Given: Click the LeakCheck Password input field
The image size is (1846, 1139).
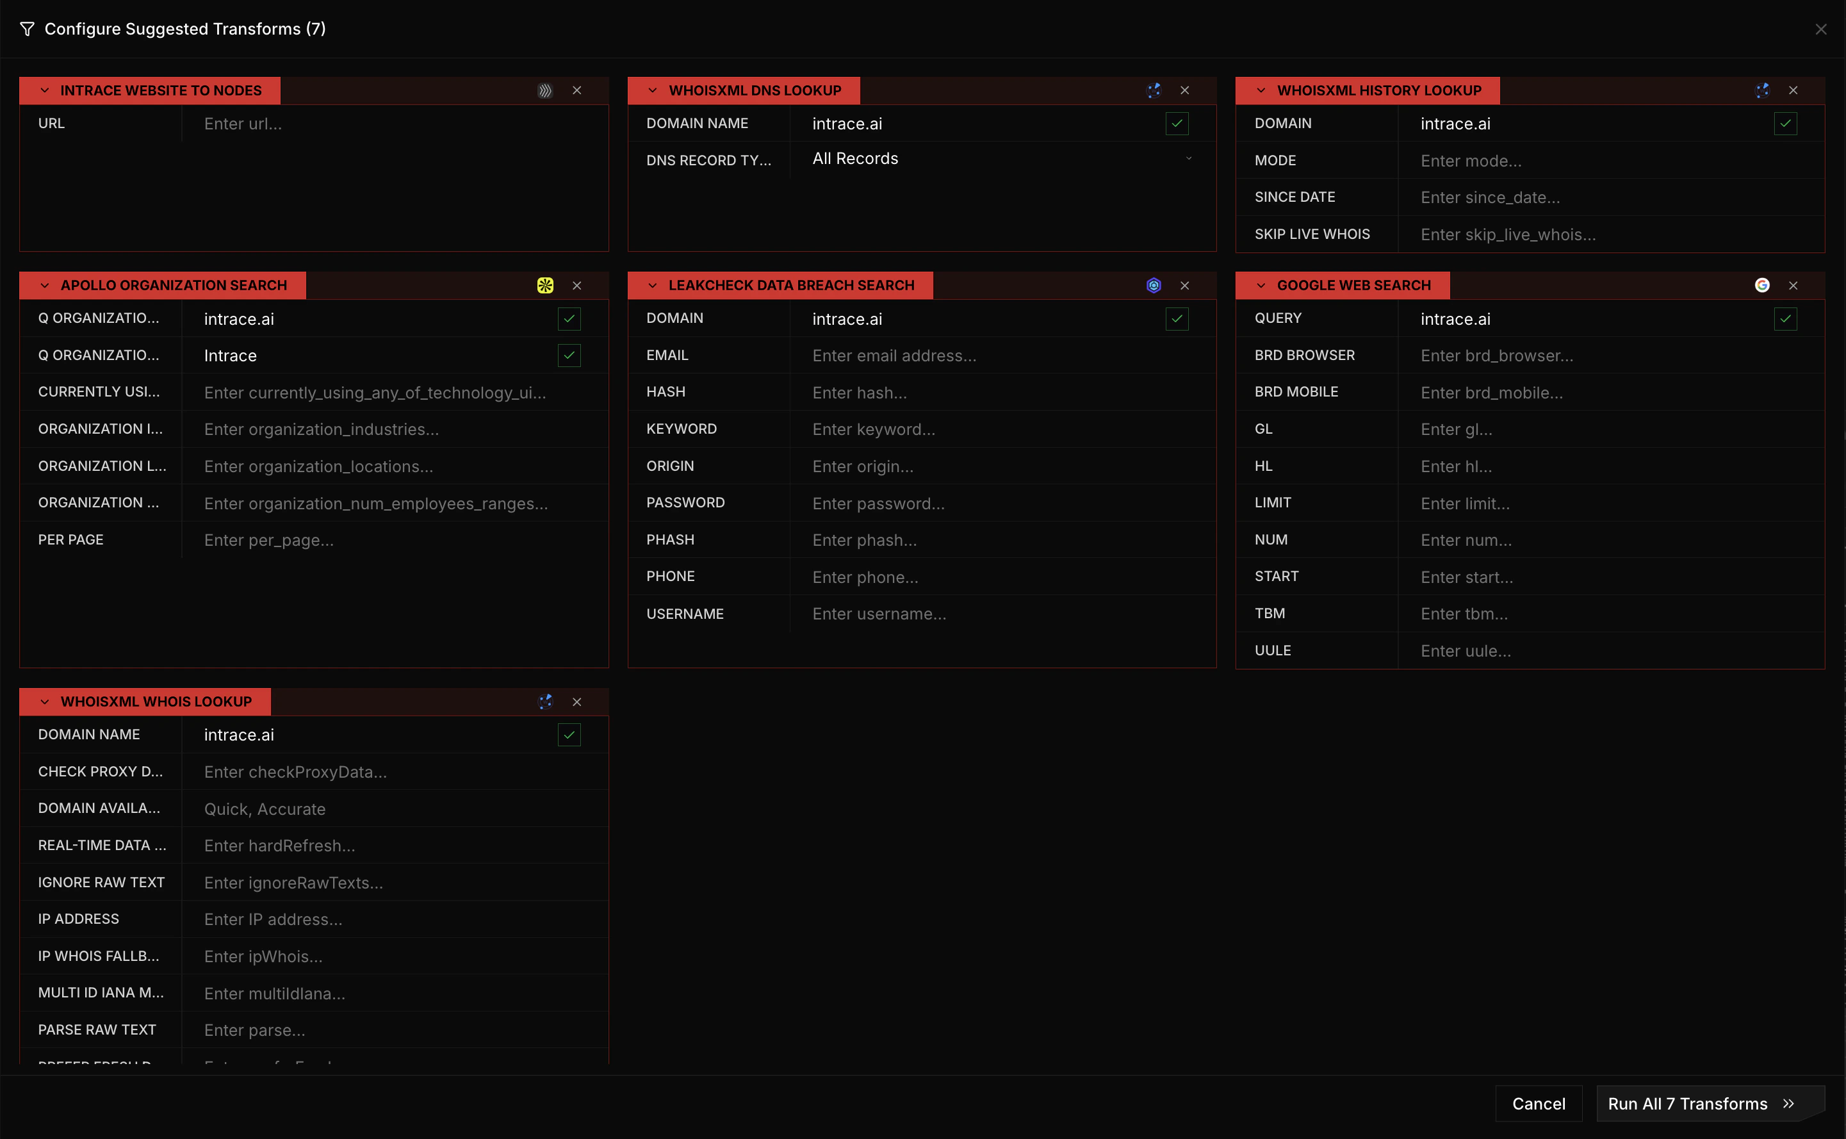Looking at the screenshot, I should click(x=1002, y=504).
